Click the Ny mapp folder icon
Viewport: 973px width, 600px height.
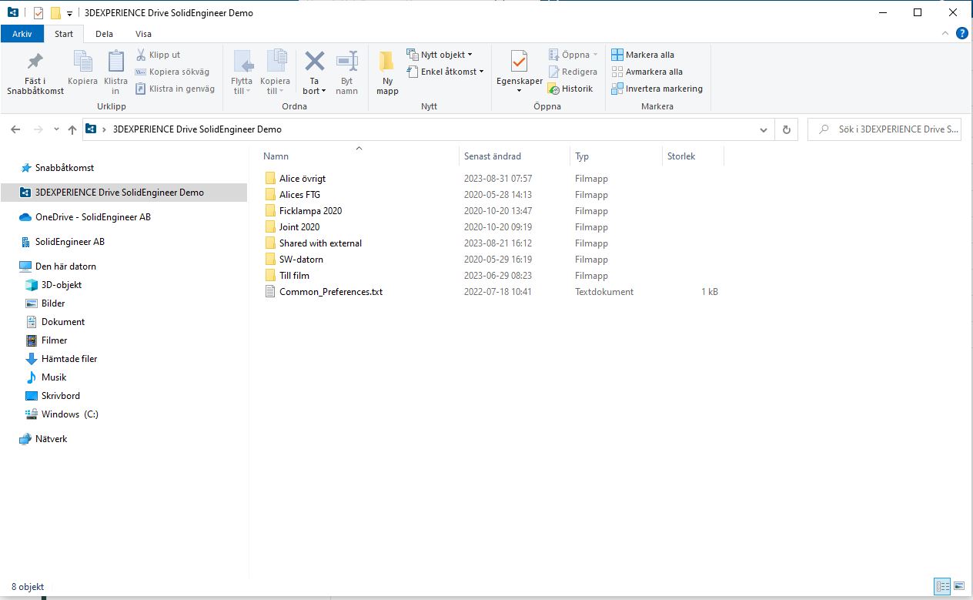coord(387,62)
